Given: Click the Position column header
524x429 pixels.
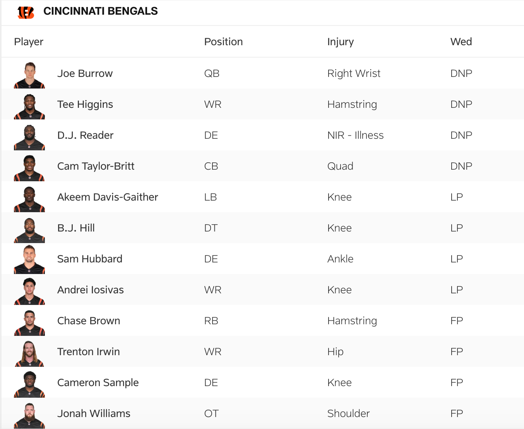Looking at the screenshot, I should click(x=223, y=42).
